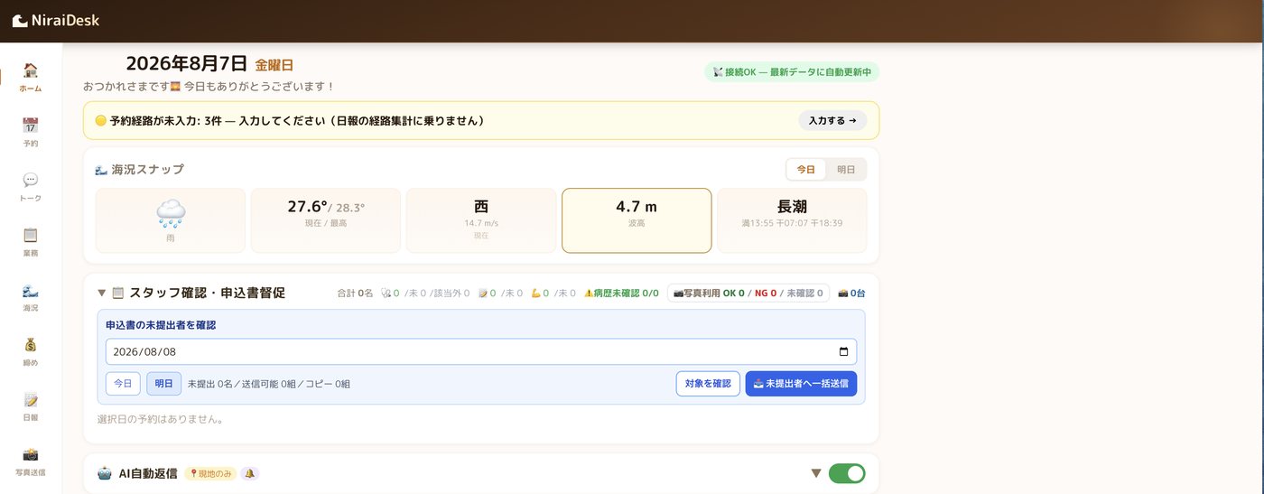Click the 対象を確認 button
Image resolution: width=1264 pixels, height=494 pixels.
click(708, 384)
